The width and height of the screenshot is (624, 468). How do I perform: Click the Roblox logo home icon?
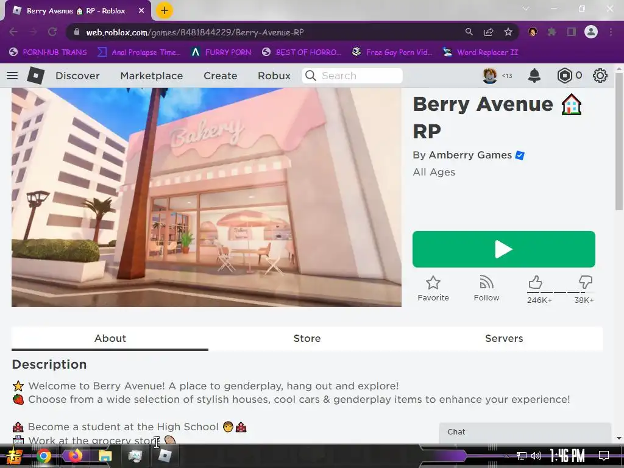[x=35, y=76]
